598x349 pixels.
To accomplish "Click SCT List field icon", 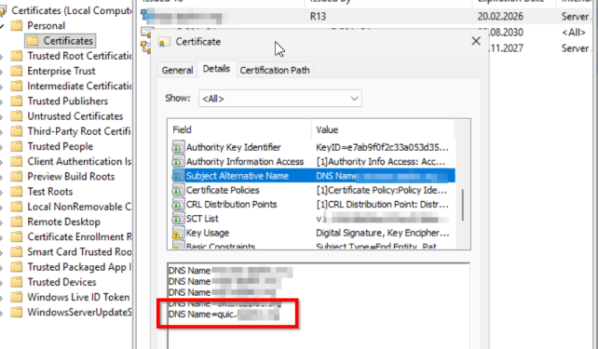I will 177,219.
